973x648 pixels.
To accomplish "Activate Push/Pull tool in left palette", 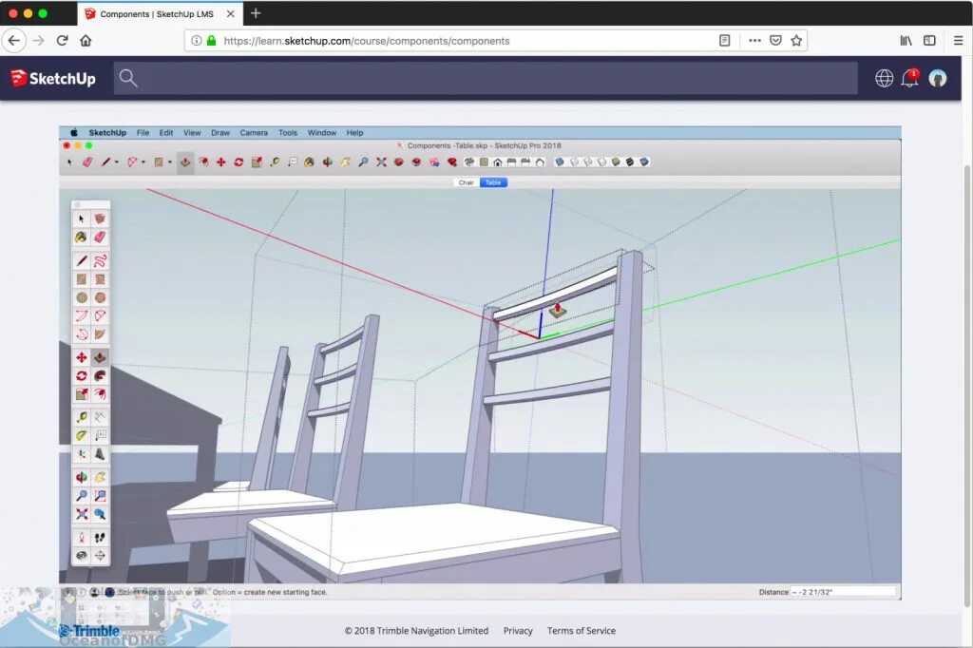I will (x=99, y=357).
